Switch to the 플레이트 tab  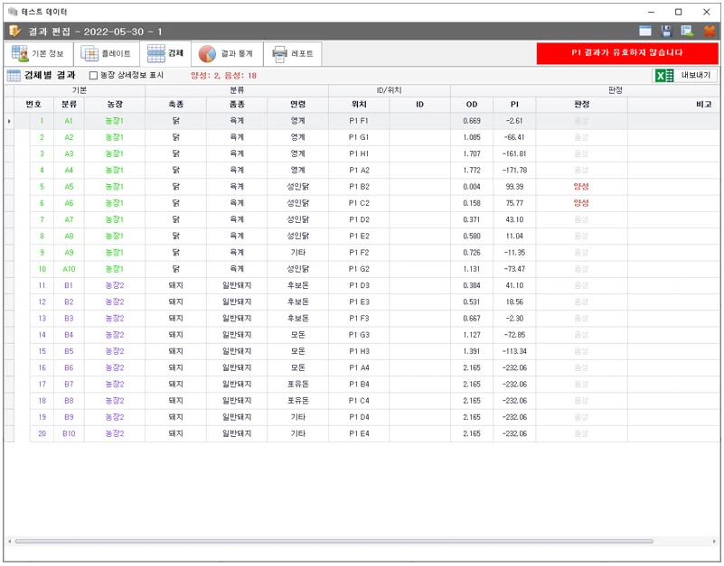(107, 53)
